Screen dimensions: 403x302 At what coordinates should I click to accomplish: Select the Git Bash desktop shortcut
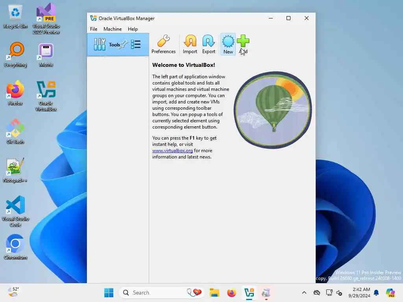(15, 131)
